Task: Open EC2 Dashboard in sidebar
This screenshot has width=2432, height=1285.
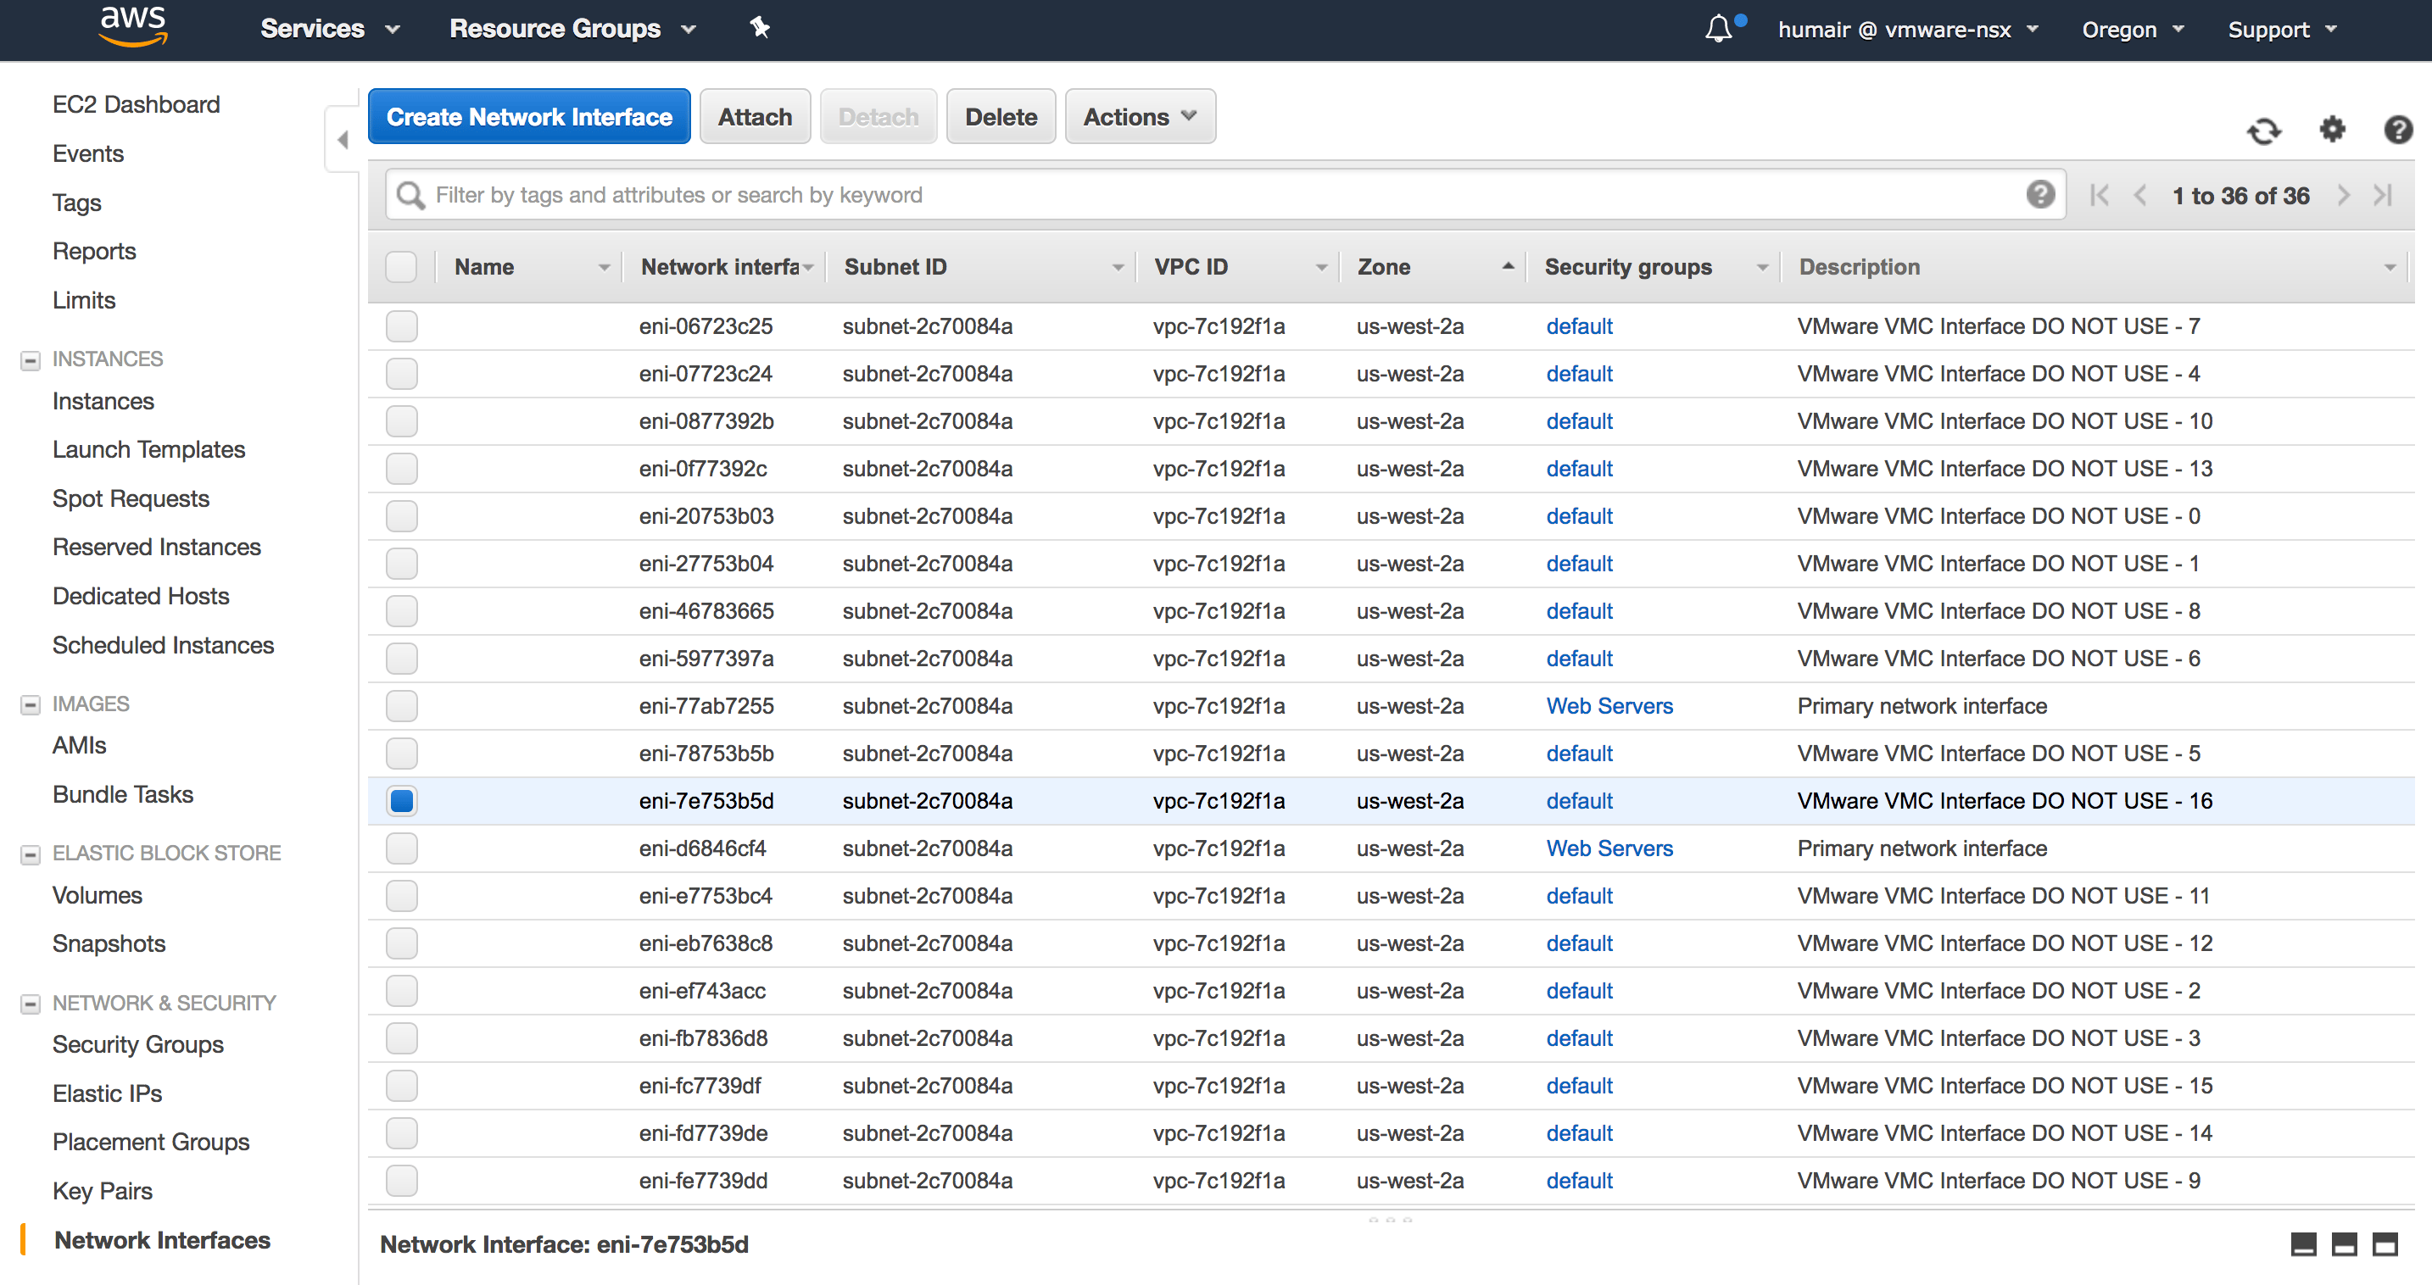Action: 136,105
